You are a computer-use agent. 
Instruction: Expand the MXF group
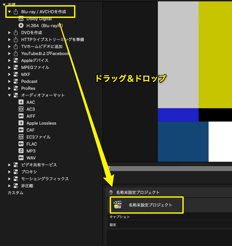[x=9, y=74]
